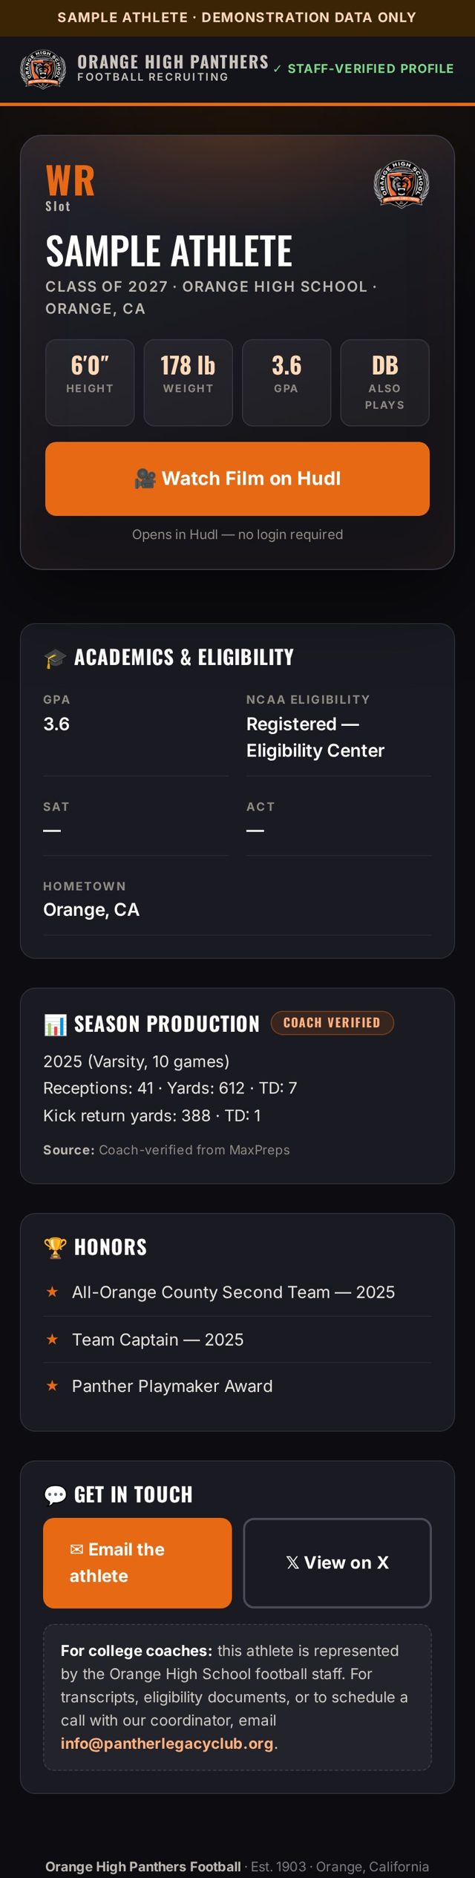Click the star beside Team Captain honor
Screen dimensions: 475x1878
tap(52, 1339)
